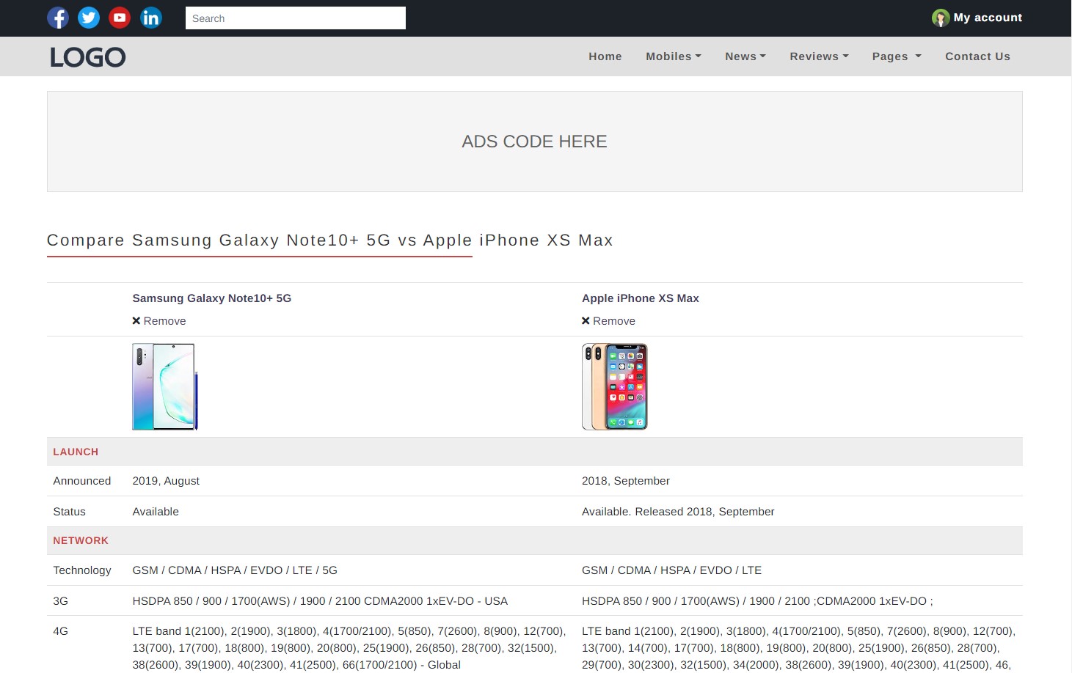Click the LOGO in the top left
The image size is (1072, 673).
pos(87,56)
